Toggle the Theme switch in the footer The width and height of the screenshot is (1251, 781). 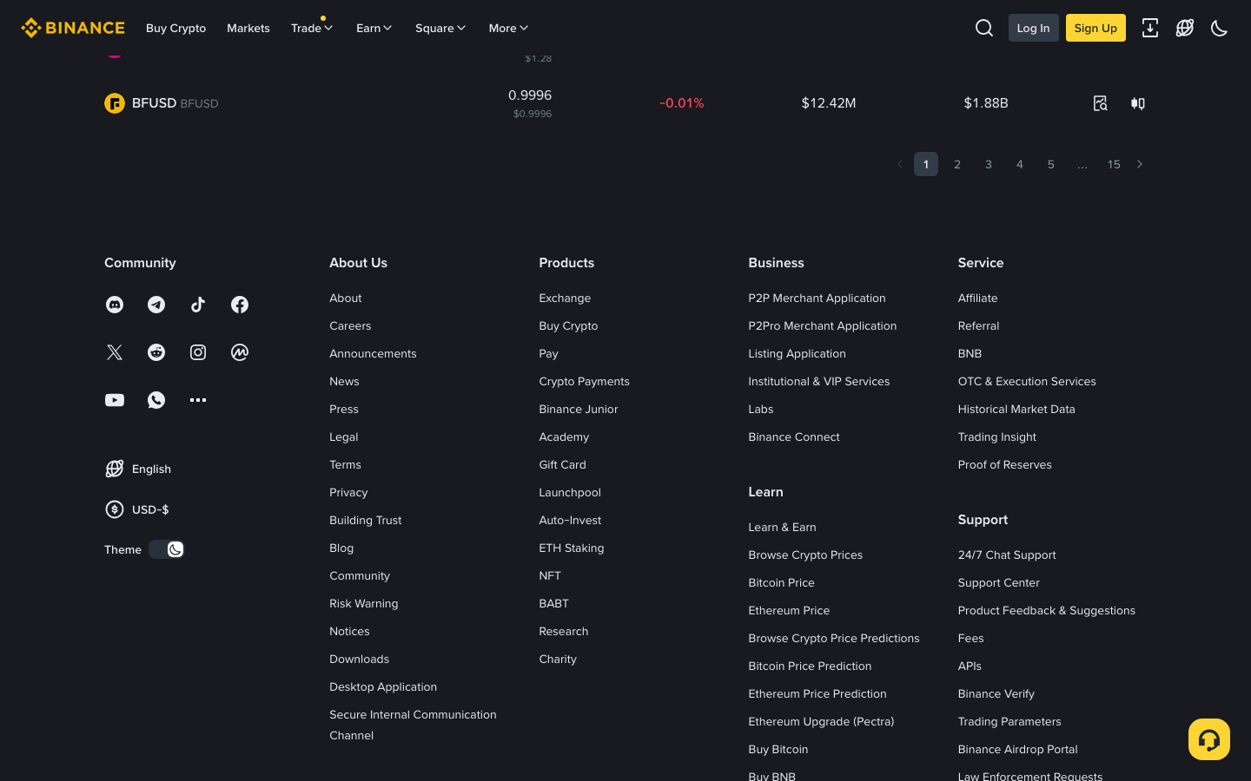click(x=166, y=549)
